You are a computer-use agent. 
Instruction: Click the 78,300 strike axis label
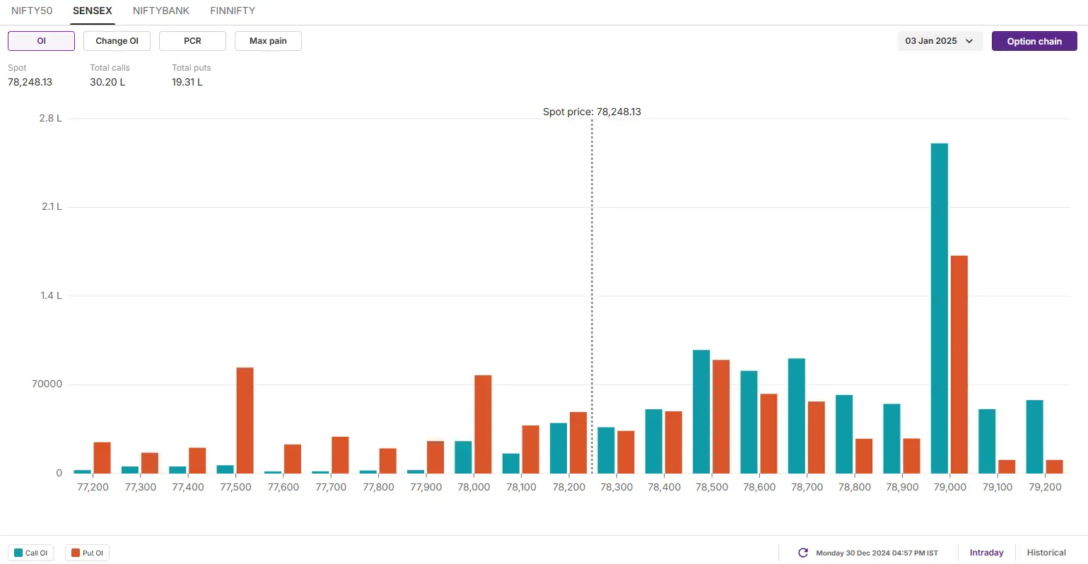pos(616,487)
